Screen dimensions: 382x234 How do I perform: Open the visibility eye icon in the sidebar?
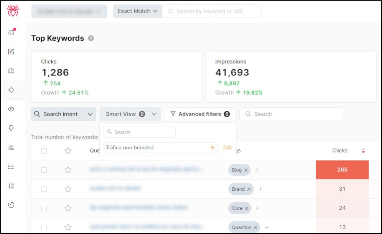pyautogui.click(x=12, y=109)
